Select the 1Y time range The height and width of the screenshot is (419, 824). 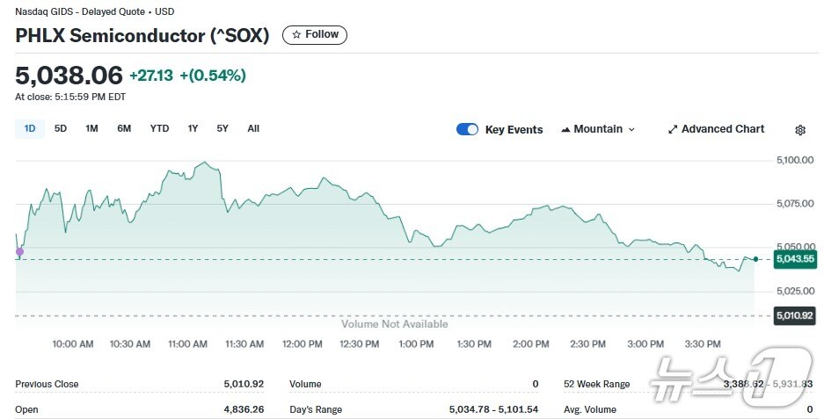tap(193, 129)
